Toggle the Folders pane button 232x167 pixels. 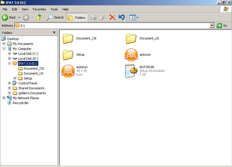[77, 17]
